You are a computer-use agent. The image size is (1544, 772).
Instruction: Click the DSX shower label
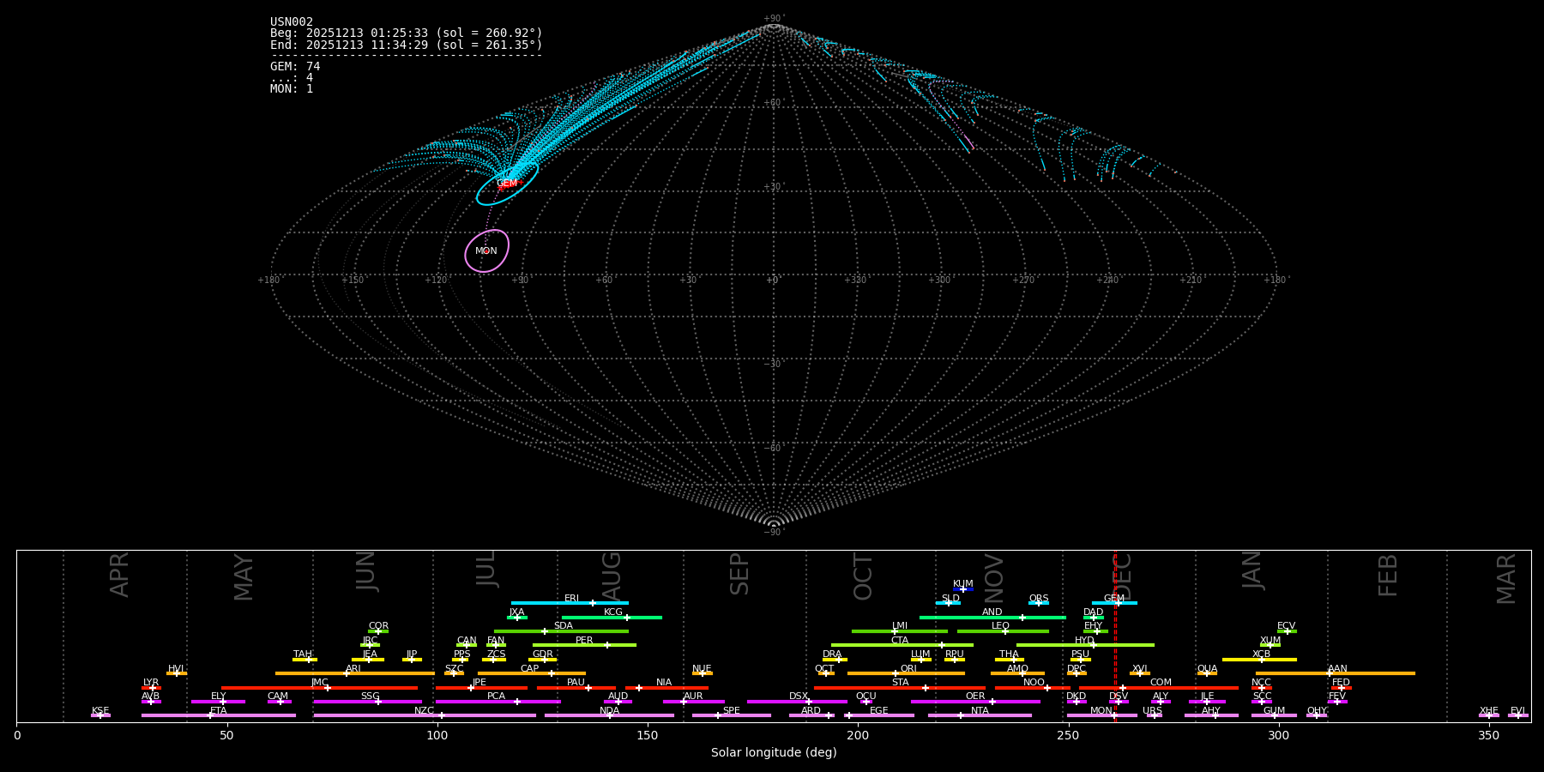coord(799,697)
